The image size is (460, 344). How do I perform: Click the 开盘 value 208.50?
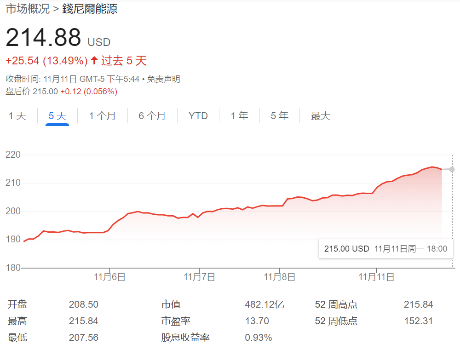coord(84,304)
